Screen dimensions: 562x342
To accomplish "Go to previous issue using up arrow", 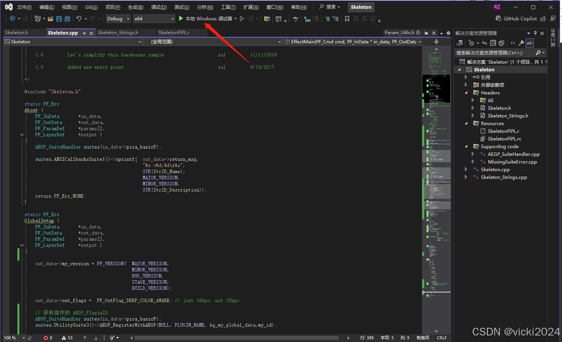I will tap(85, 338).
